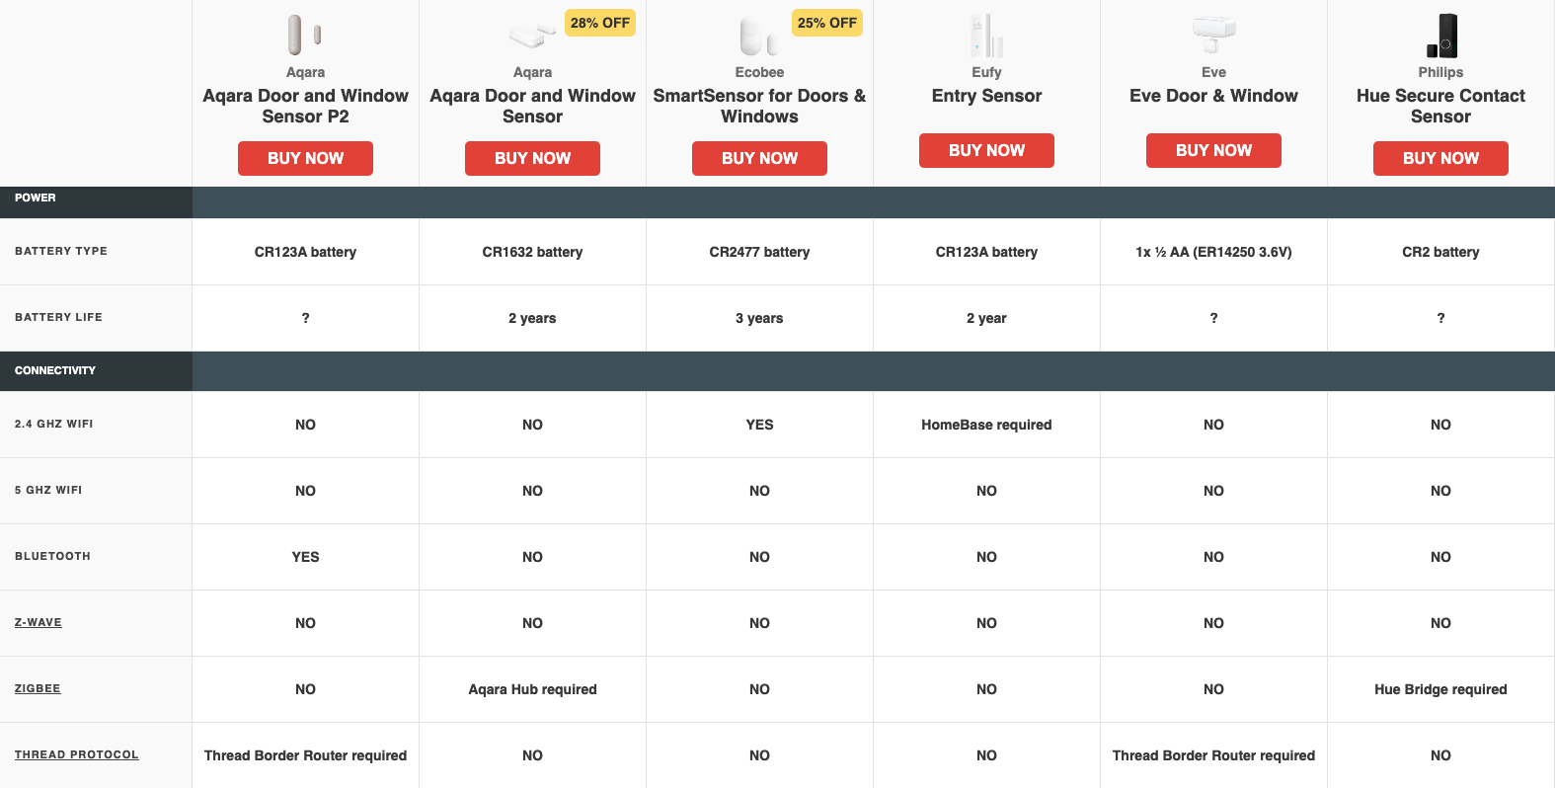Select the HomeBase required cell
Image resolution: width=1555 pixels, height=788 pixels.
coord(986,425)
